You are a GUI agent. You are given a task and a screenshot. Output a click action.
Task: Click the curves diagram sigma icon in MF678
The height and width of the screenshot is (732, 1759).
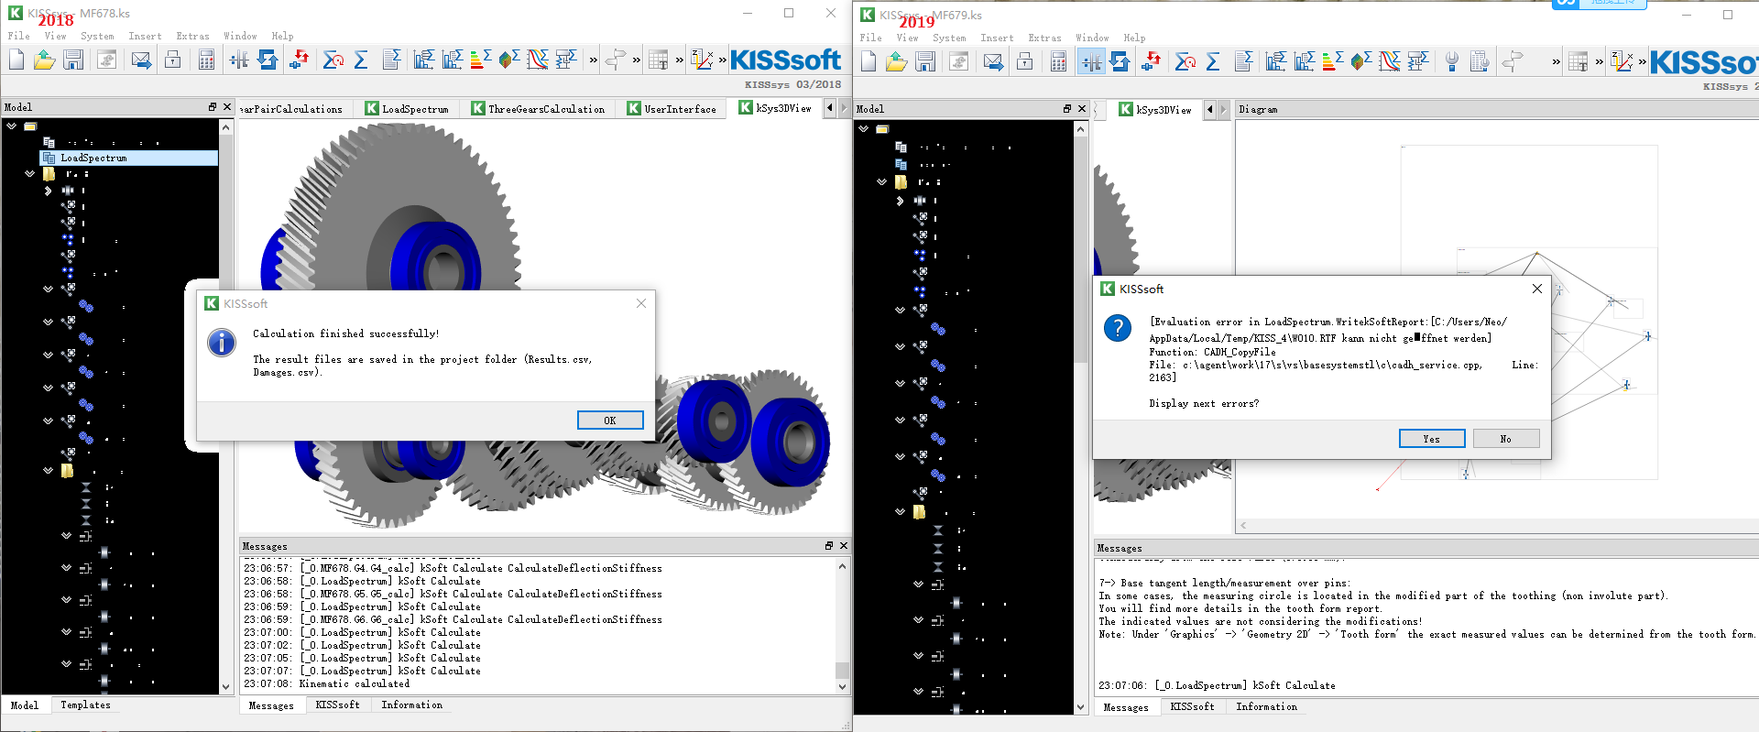pos(538,60)
